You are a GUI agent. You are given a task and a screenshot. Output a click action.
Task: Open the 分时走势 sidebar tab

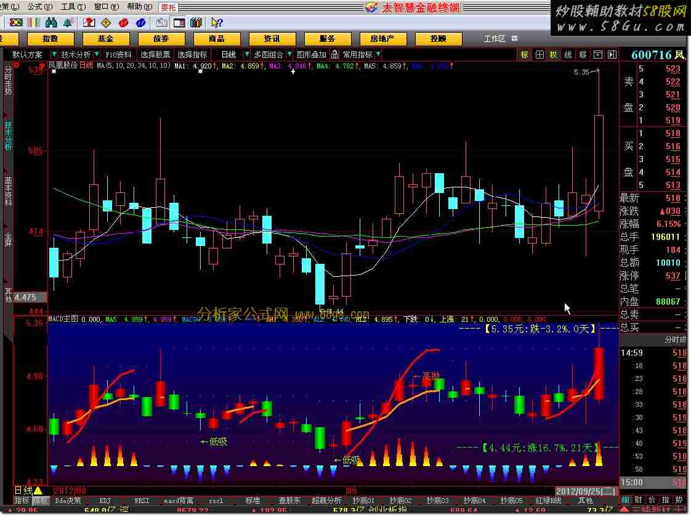coord(8,81)
